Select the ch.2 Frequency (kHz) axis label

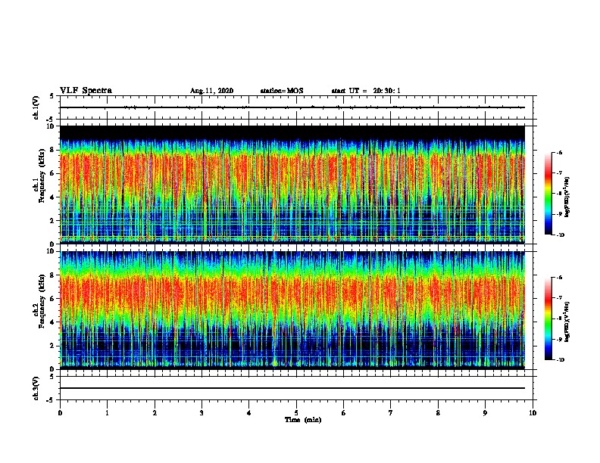click(x=39, y=301)
